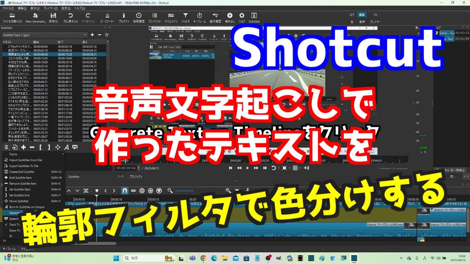Click the timeline zoom out magnifier
This screenshot has width=470, height=264.
pos(170,191)
